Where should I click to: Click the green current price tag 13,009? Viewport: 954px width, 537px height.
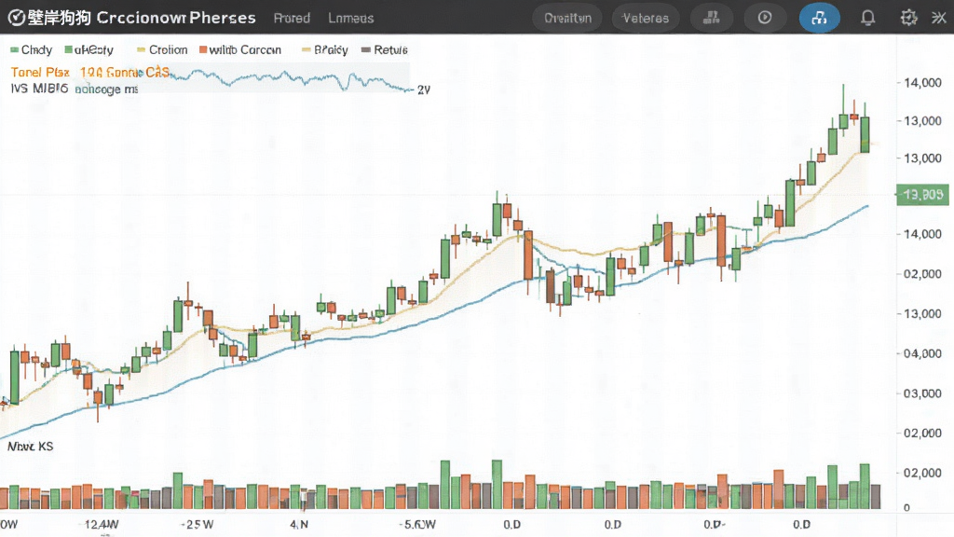923,195
